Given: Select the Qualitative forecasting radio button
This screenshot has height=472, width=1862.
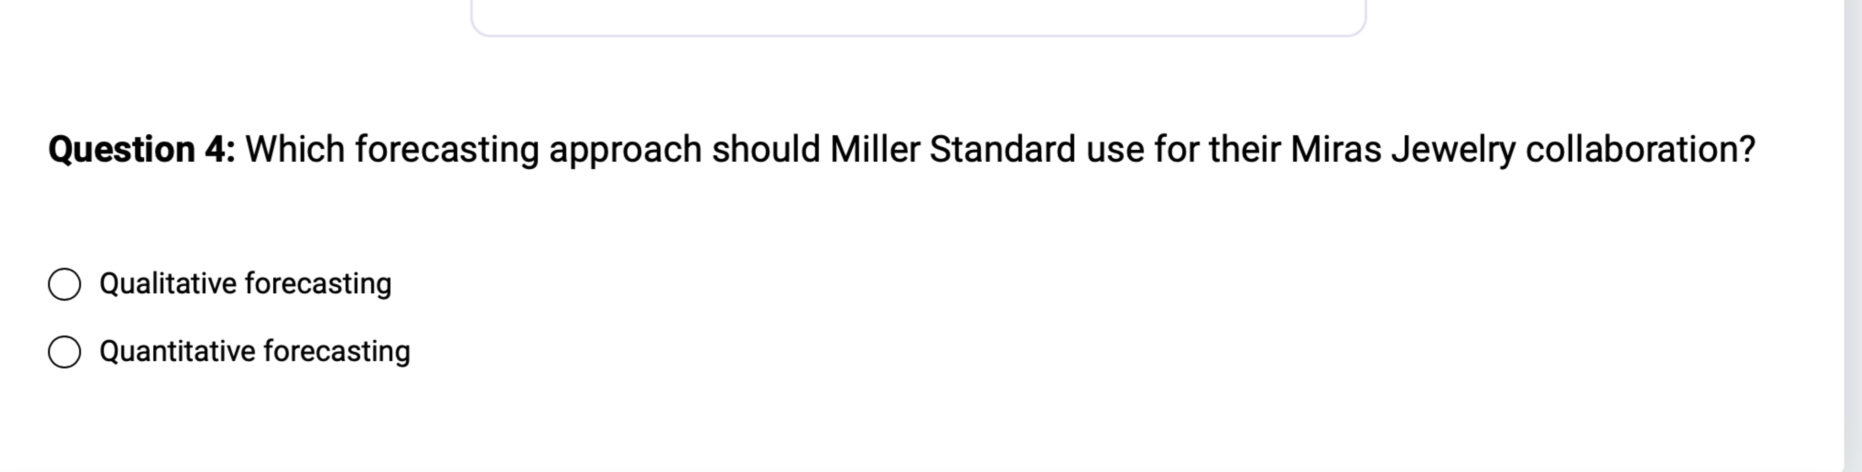Looking at the screenshot, I should click(66, 284).
